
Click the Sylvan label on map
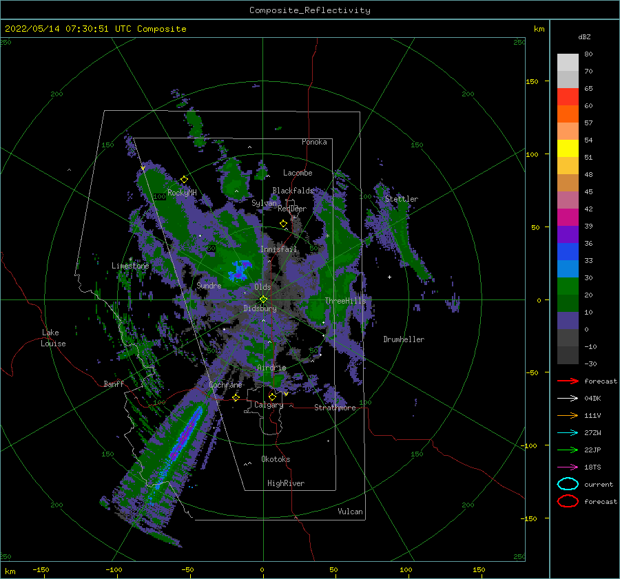(x=264, y=203)
